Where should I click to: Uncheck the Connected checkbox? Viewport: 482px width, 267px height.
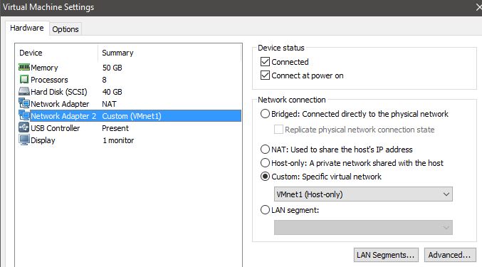265,62
